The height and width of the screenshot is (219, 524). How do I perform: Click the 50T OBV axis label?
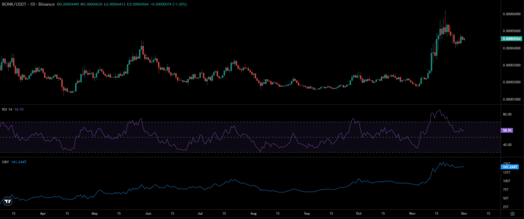tap(506, 198)
